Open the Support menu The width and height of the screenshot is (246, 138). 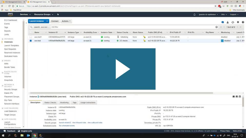234,14
